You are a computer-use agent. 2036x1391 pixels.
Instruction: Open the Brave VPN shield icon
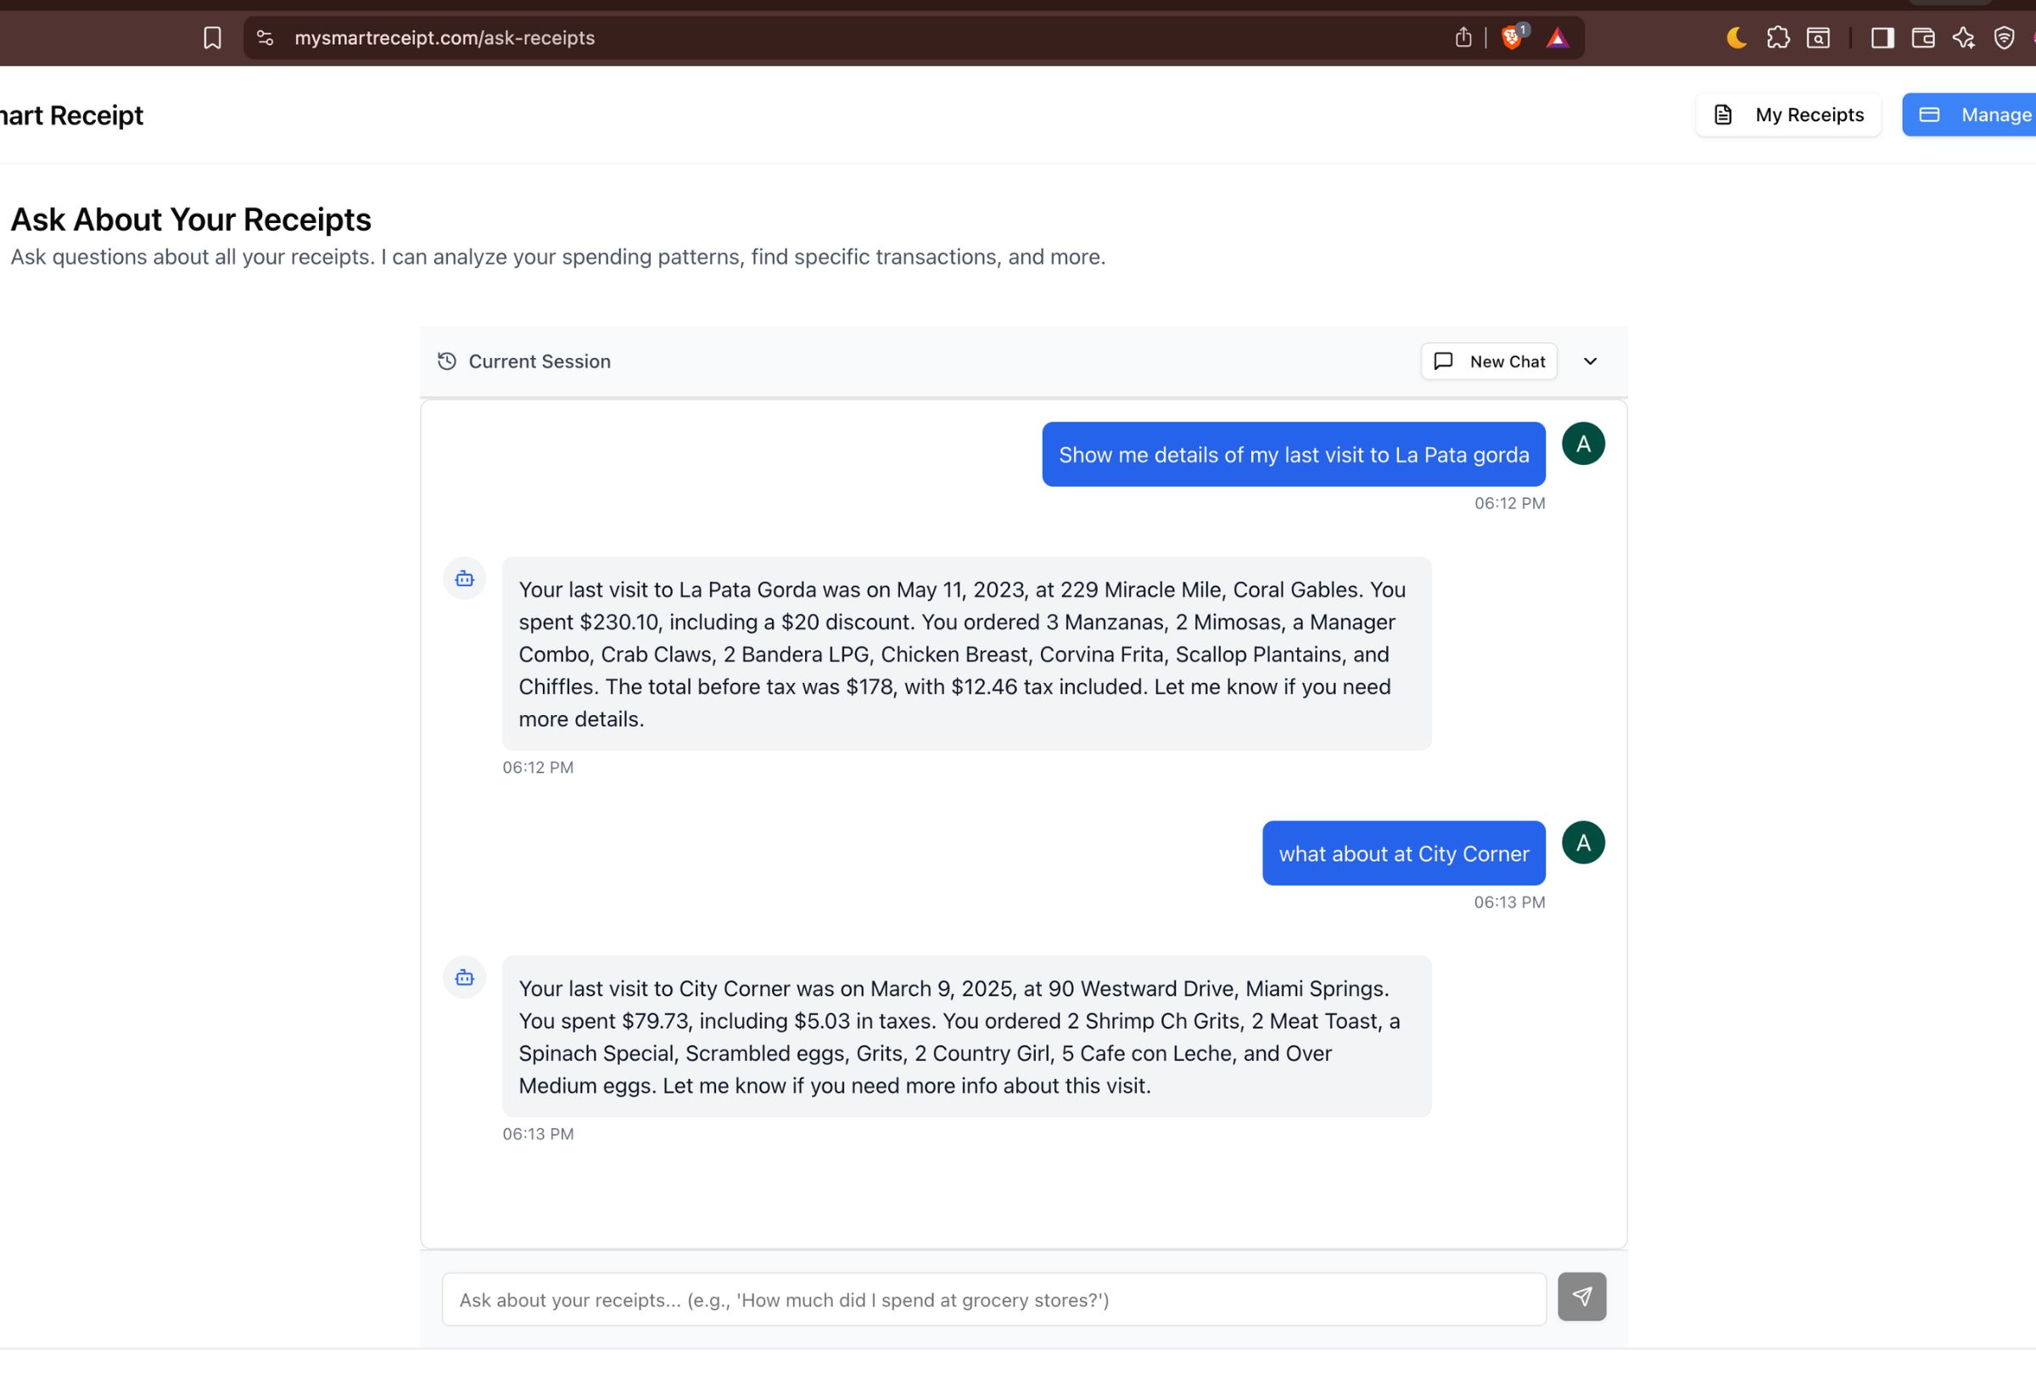tap(2004, 37)
